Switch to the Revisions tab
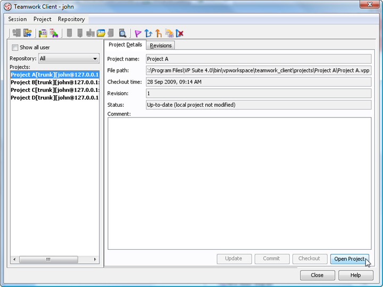Viewport: 383px width, 287px height. pyautogui.click(x=161, y=45)
